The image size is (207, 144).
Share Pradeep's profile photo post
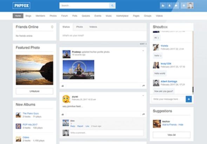point(143,86)
